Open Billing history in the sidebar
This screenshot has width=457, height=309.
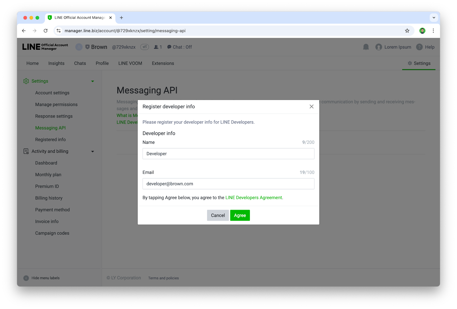point(49,198)
